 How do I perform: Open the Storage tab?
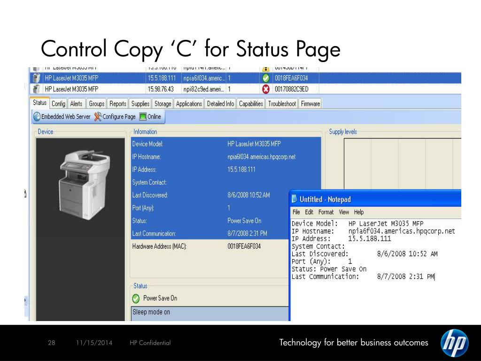[163, 104]
